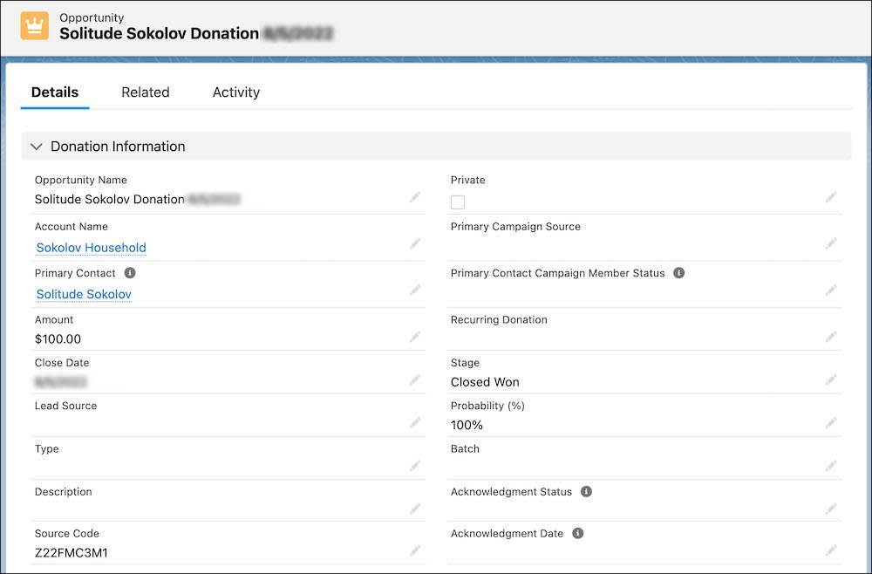Click the pencil to edit Opportunity Name

click(416, 197)
